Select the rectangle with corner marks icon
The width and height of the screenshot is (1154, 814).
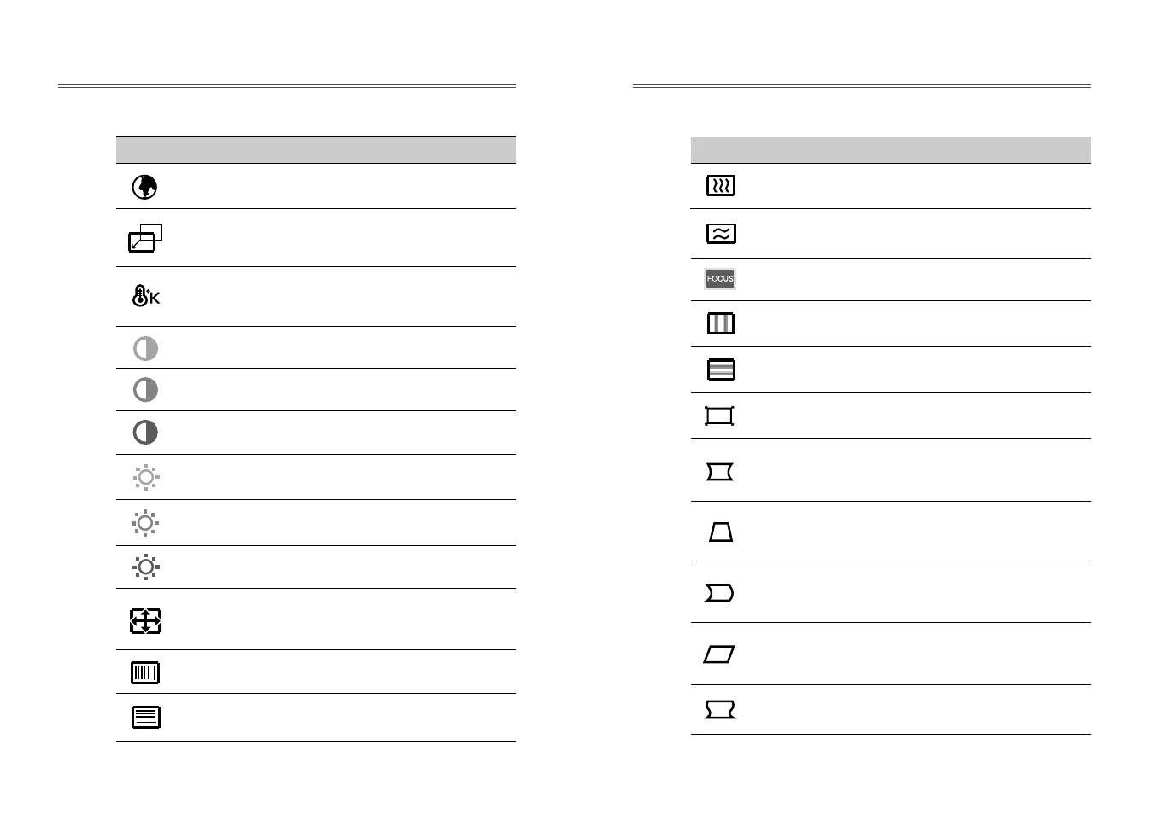click(x=719, y=416)
